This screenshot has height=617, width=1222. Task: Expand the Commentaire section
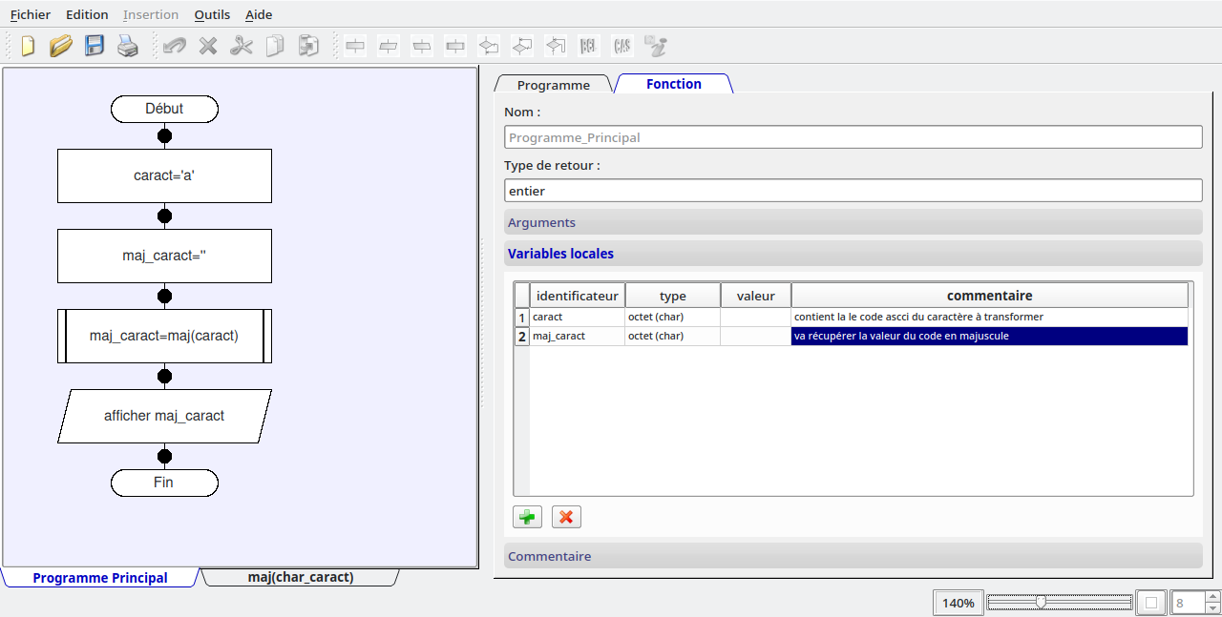(852, 556)
